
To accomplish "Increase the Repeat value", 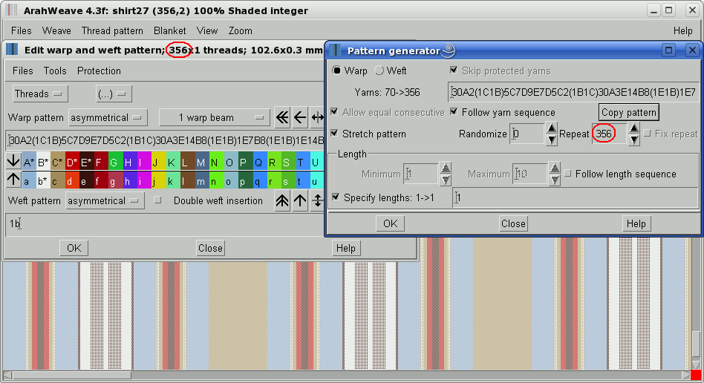I will point(633,128).
